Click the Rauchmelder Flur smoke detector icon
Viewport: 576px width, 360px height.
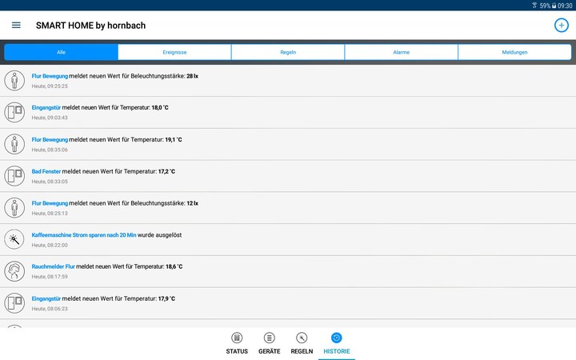pyautogui.click(x=14, y=271)
